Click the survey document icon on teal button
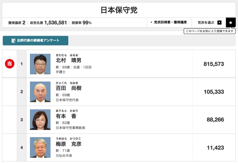The width and height of the screenshot is (238, 164). 13,41
